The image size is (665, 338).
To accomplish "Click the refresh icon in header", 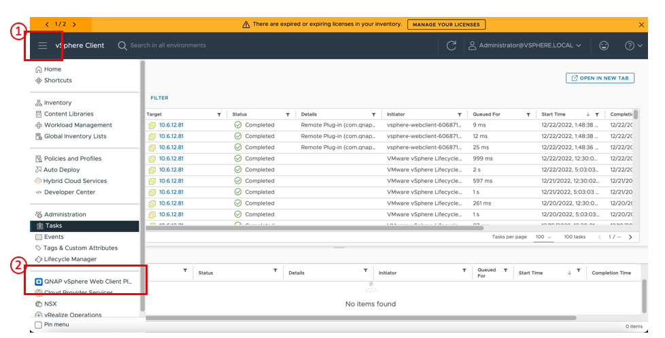I will (x=451, y=46).
